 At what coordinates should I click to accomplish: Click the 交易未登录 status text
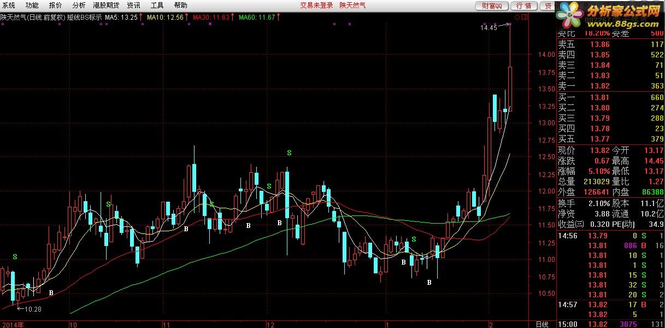pyautogui.click(x=316, y=5)
